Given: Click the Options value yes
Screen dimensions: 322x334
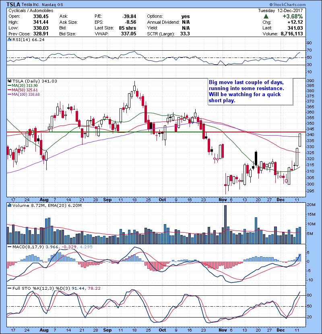Looking at the screenshot, I should (186, 16).
